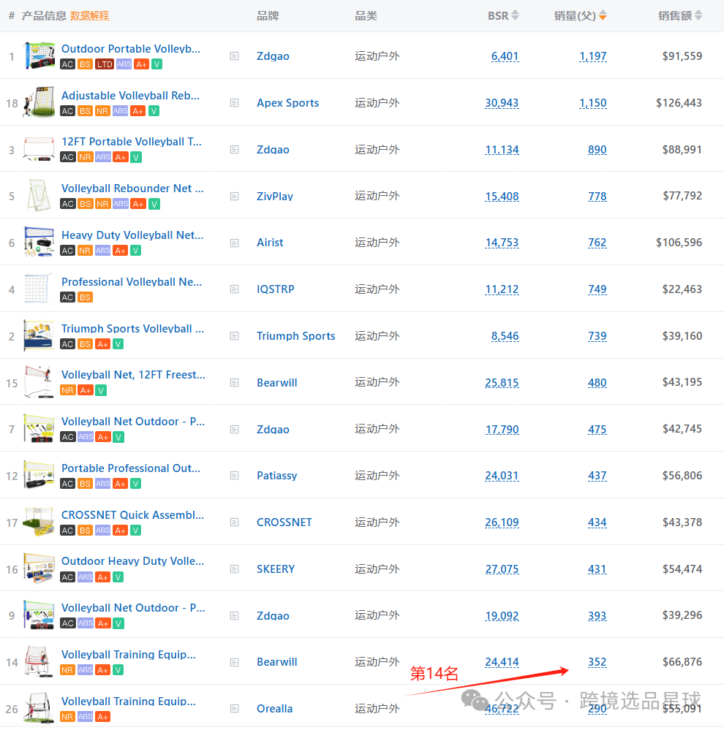Image resolution: width=724 pixels, height=730 pixels.
Task: Click sales volume 890
Action: [597, 150]
